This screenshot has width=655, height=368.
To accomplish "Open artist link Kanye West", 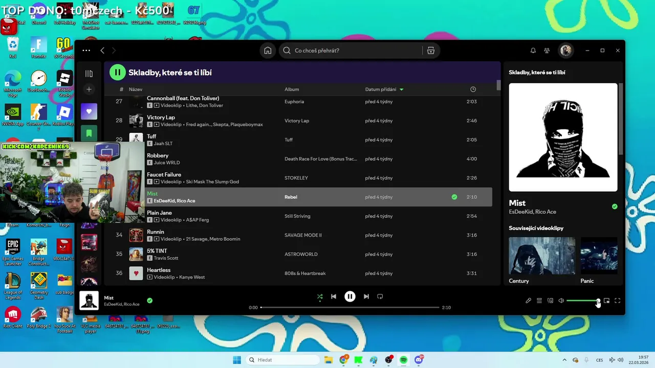I will 193,277.
